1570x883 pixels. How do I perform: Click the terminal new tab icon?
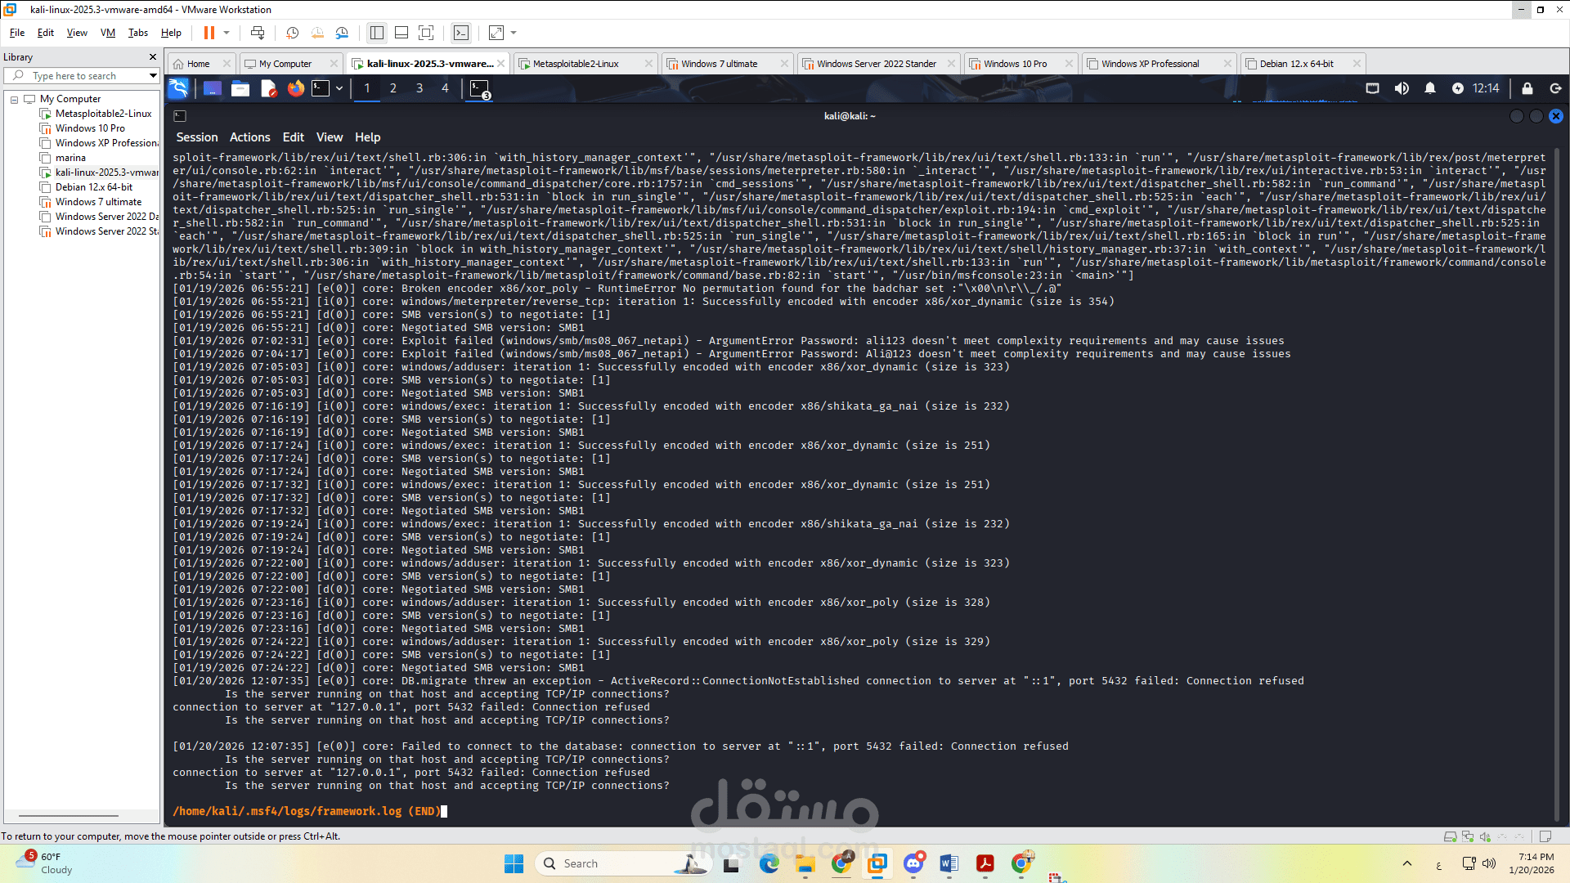180,116
